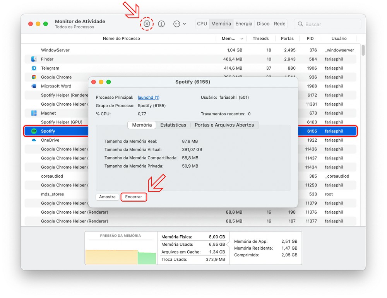Screen dimensions: 387x298
Task: Click the Microsoft Word icon in list
Action: pyautogui.click(x=34, y=86)
